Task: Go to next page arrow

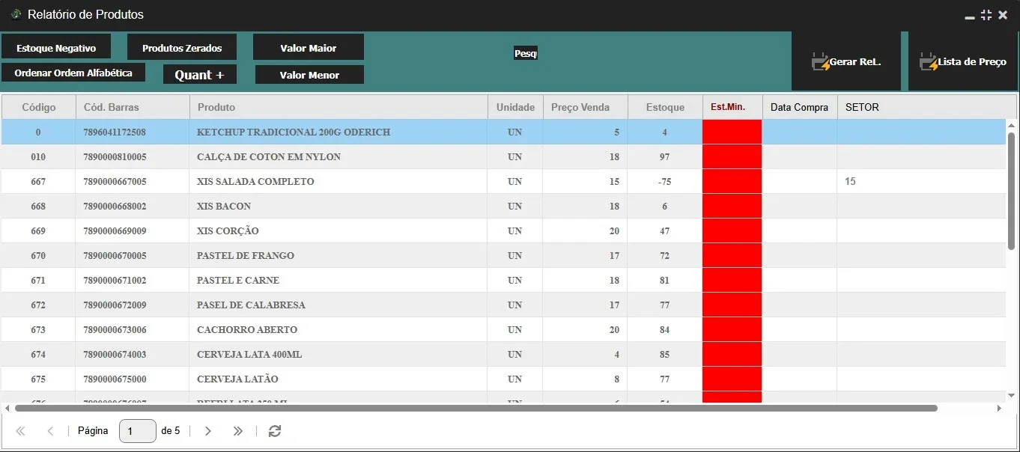Action: point(208,431)
